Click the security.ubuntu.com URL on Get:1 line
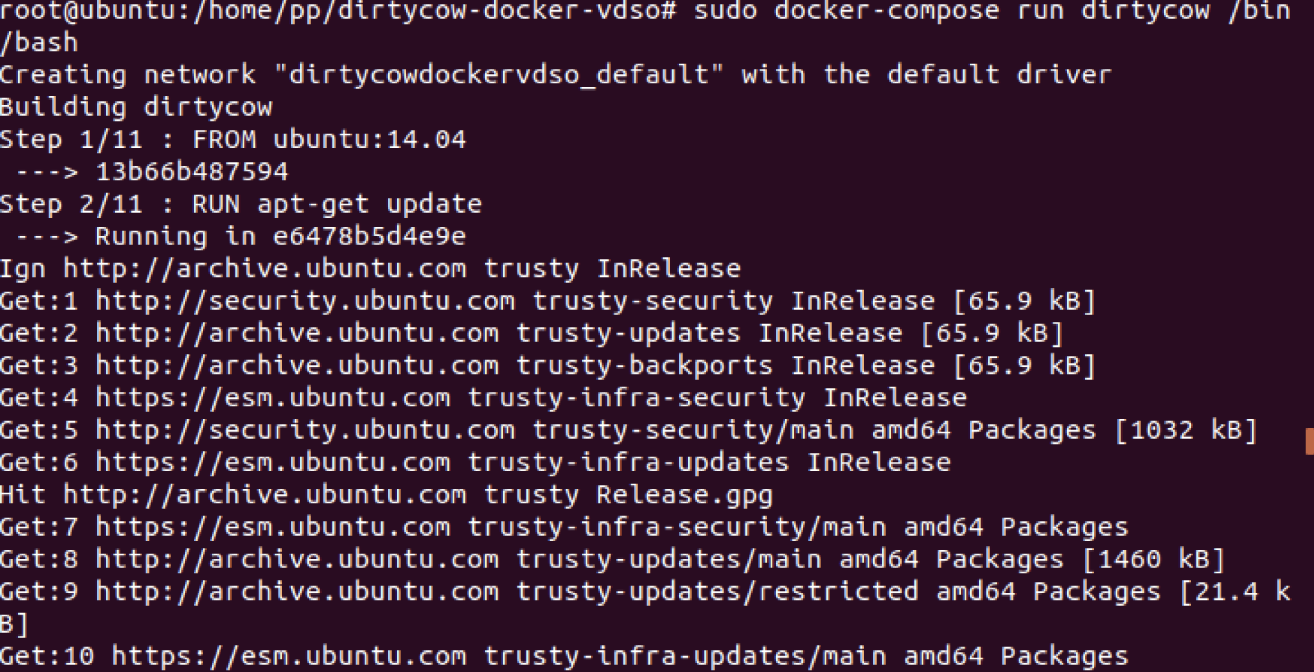1314x672 pixels. point(305,301)
